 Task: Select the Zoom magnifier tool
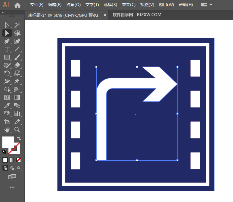pos(17,130)
